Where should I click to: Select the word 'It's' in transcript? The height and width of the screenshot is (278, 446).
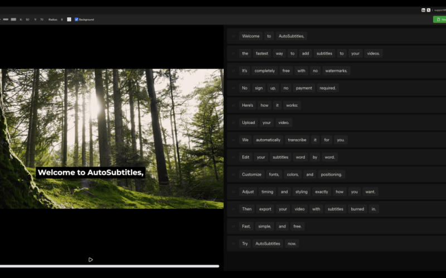[x=245, y=71]
